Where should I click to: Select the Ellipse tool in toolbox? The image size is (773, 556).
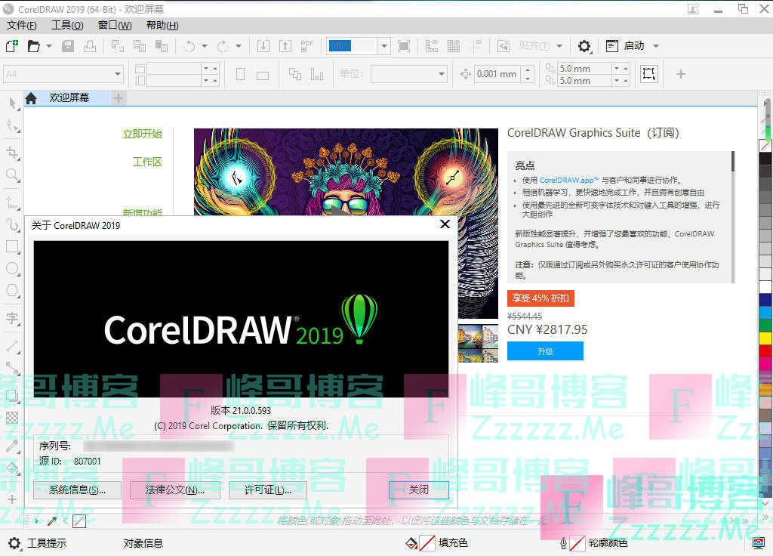click(12, 268)
